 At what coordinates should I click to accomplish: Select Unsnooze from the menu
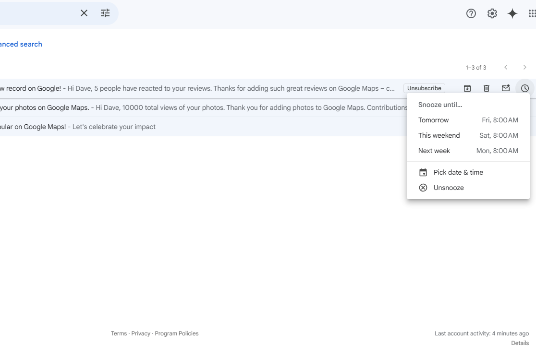tap(449, 188)
